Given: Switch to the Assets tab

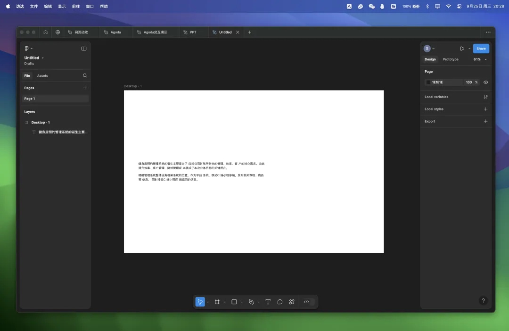Looking at the screenshot, I should point(42,75).
